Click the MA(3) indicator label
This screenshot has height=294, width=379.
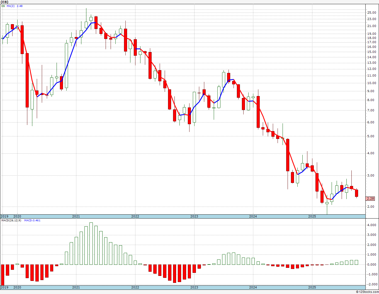11,6
